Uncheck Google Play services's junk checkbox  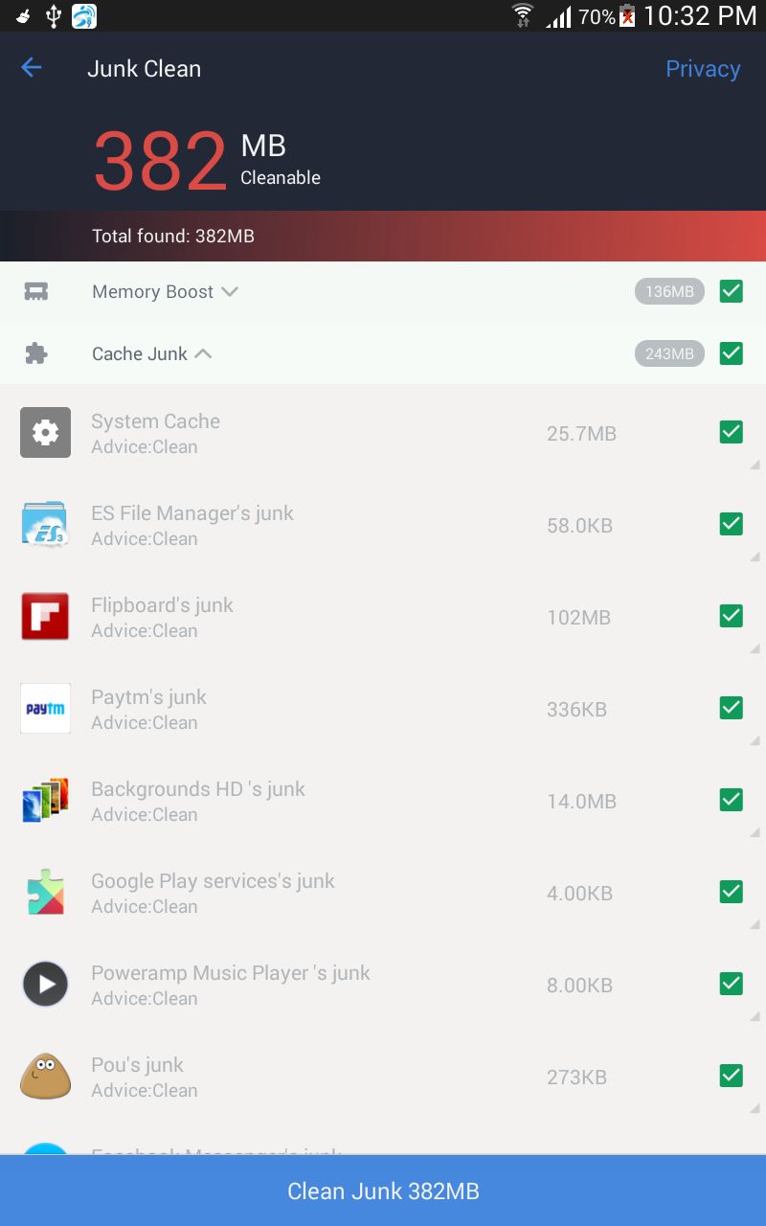pyautogui.click(x=732, y=892)
